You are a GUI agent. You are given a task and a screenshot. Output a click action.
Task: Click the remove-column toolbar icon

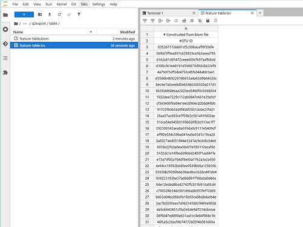(168, 21)
